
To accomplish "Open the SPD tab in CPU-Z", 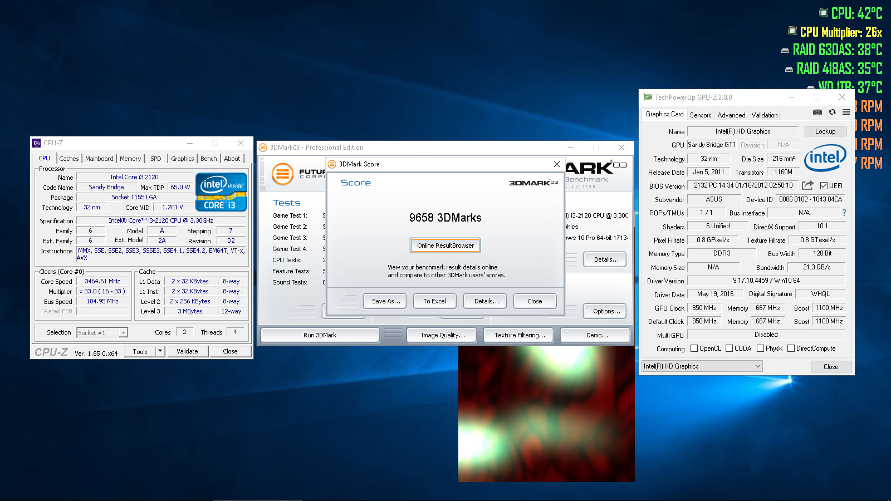I will (156, 159).
